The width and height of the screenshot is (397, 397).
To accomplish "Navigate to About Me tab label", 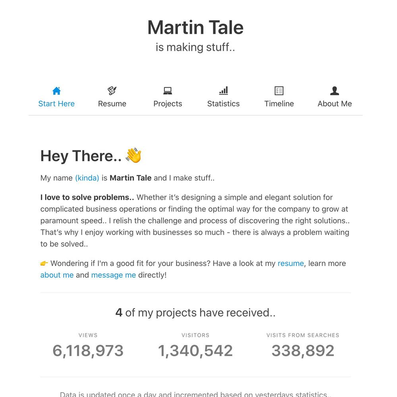I will 335,104.
